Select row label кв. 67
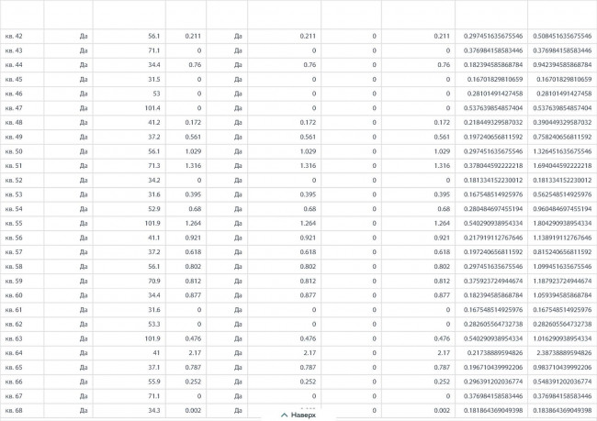 coord(14,396)
